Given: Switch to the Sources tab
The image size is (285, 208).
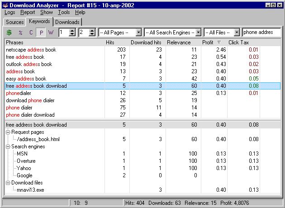Looking at the screenshot, I should (15, 22).
